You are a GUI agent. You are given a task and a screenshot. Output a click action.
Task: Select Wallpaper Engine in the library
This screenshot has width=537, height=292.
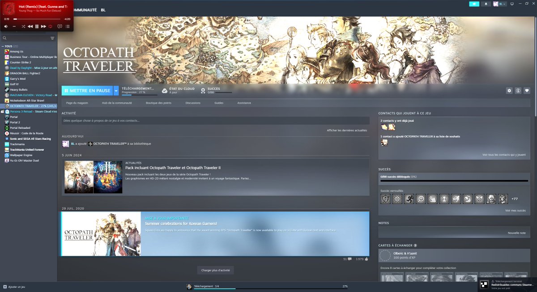(x=21, y=155)
